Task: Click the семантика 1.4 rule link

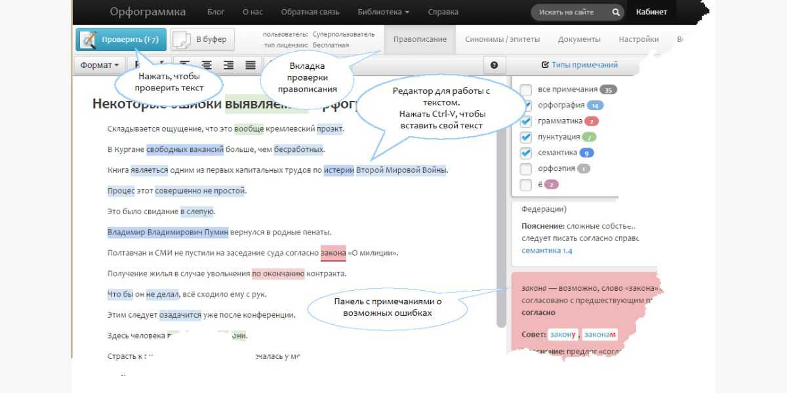Action: point(547,250)
